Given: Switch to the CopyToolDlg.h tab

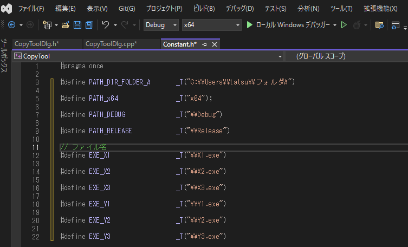Looking at the screenshot, I should 37,44.
